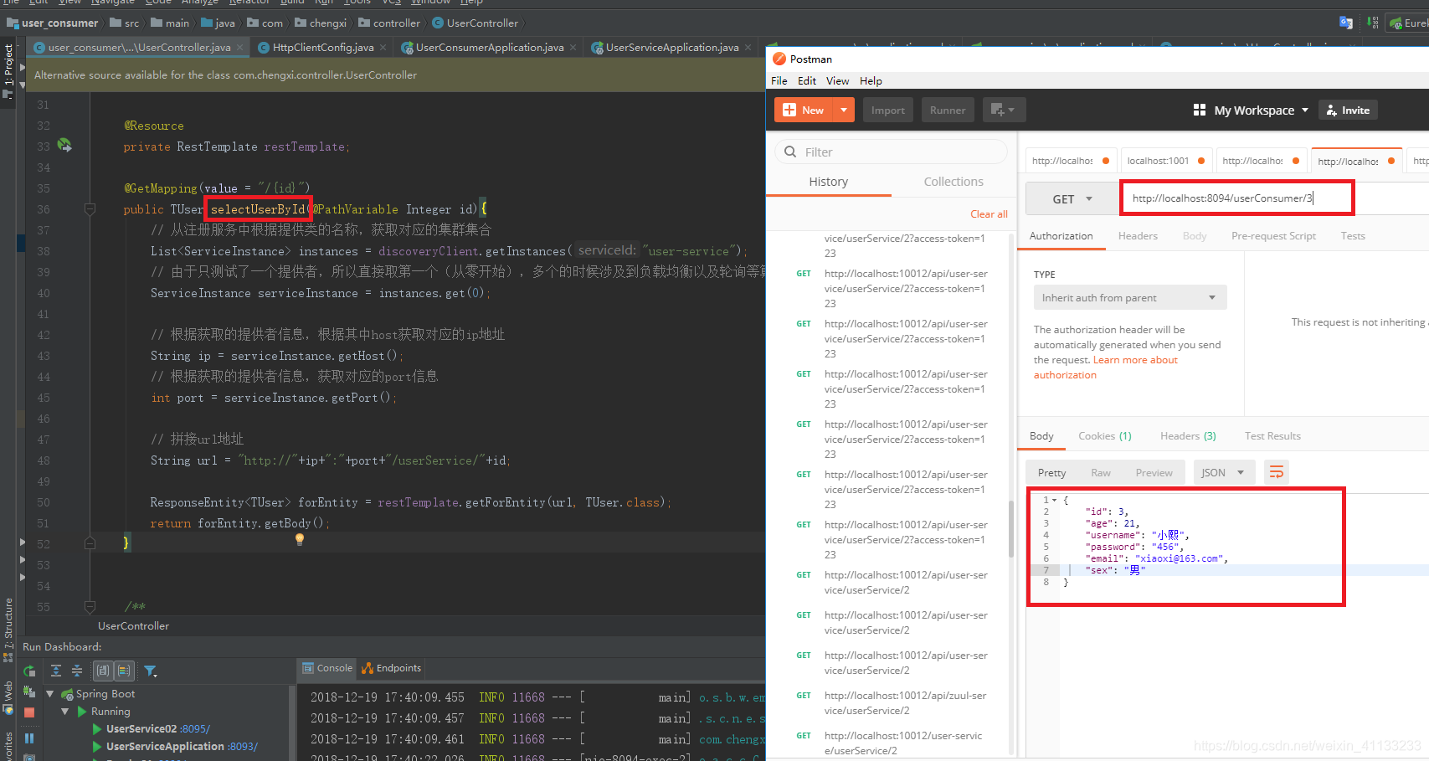
Task: Open the filter funnel in Run Dashboard
Action: (151, 671)
